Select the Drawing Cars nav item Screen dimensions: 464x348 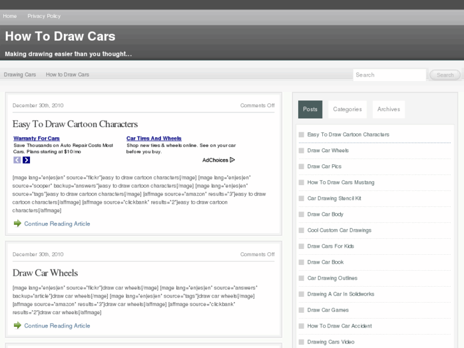20,75
